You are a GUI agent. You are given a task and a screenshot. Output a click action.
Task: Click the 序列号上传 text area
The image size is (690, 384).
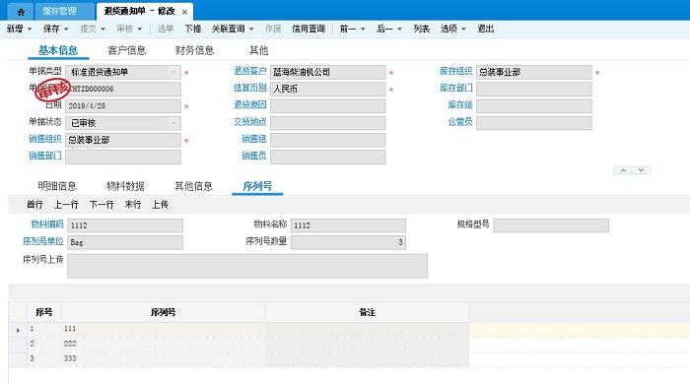[x=247, y=266]
